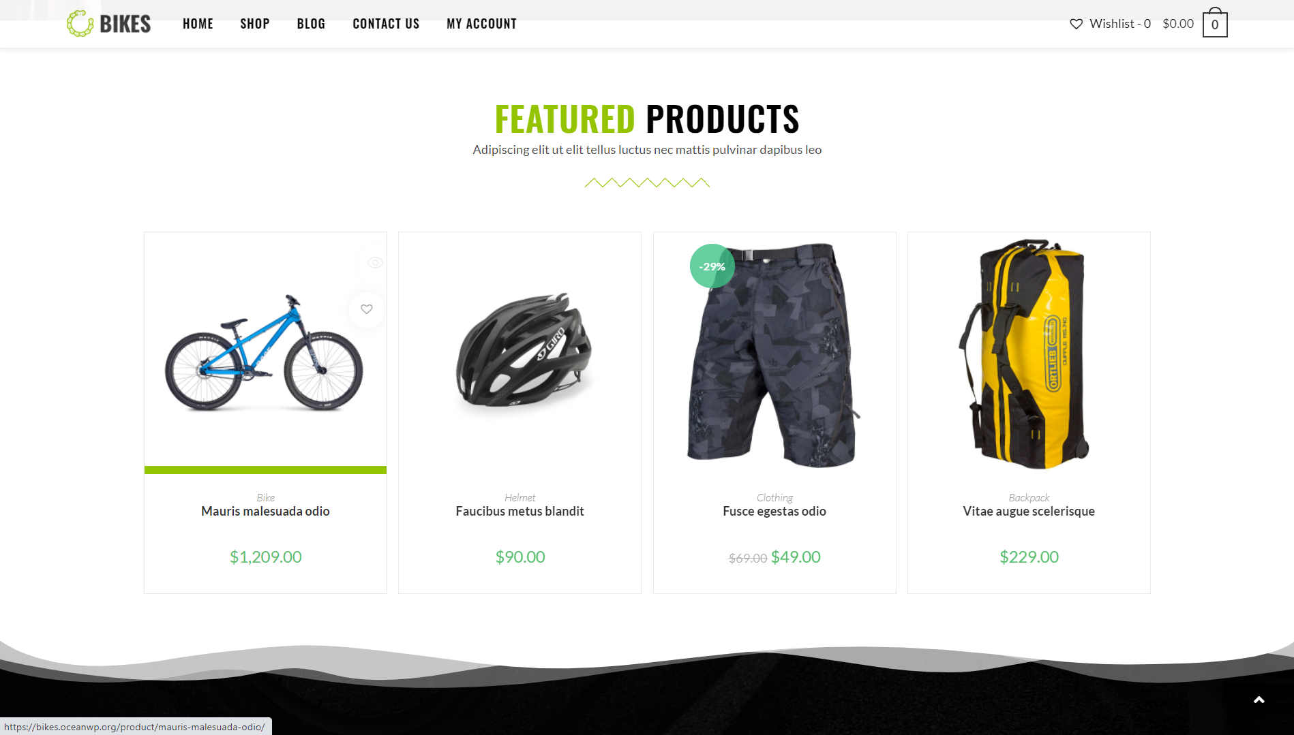Click the $0.00 cart total
This screenshot has height=735, width=1294.
click(x=1178, y=24)
